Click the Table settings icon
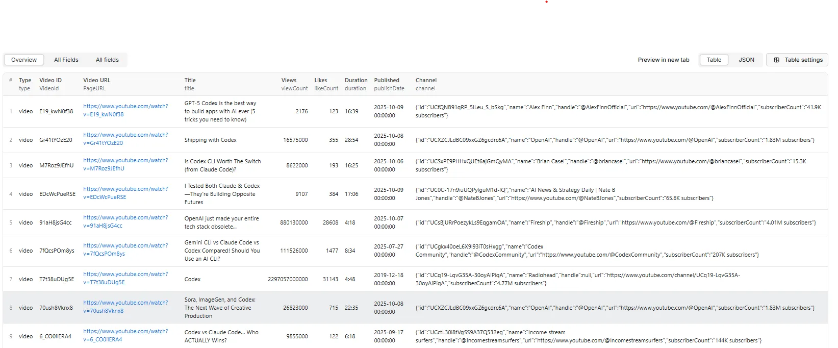The width and height of the screenshot is (838, 348). (776, 60)
